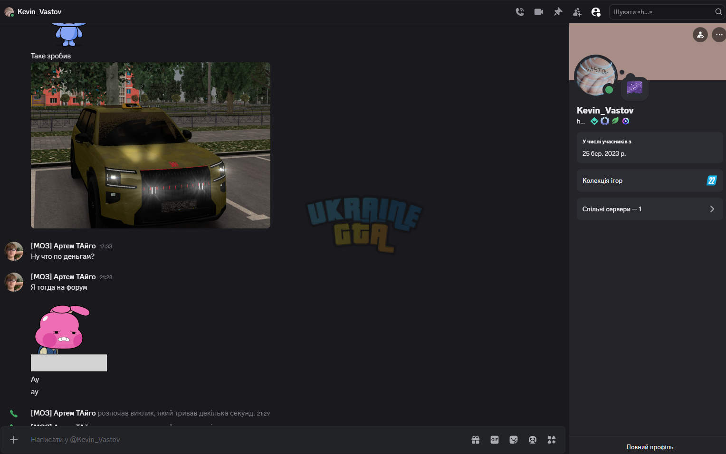Click the «[МОЗ] Артем ТАйго» name at 17:33

63,246
